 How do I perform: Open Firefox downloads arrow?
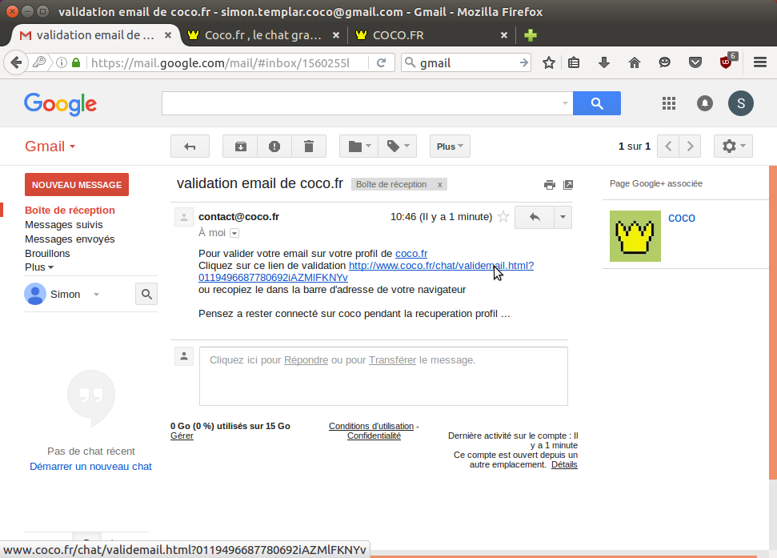click(604, 62)
